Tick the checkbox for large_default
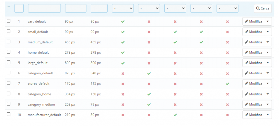This screenshot has height=126, width=279. 9,62
